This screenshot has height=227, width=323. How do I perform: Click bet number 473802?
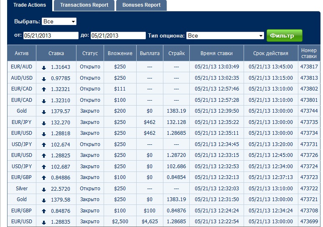tap(309, 89)
